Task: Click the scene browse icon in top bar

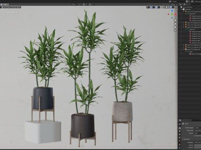Action: coord(170,1)
